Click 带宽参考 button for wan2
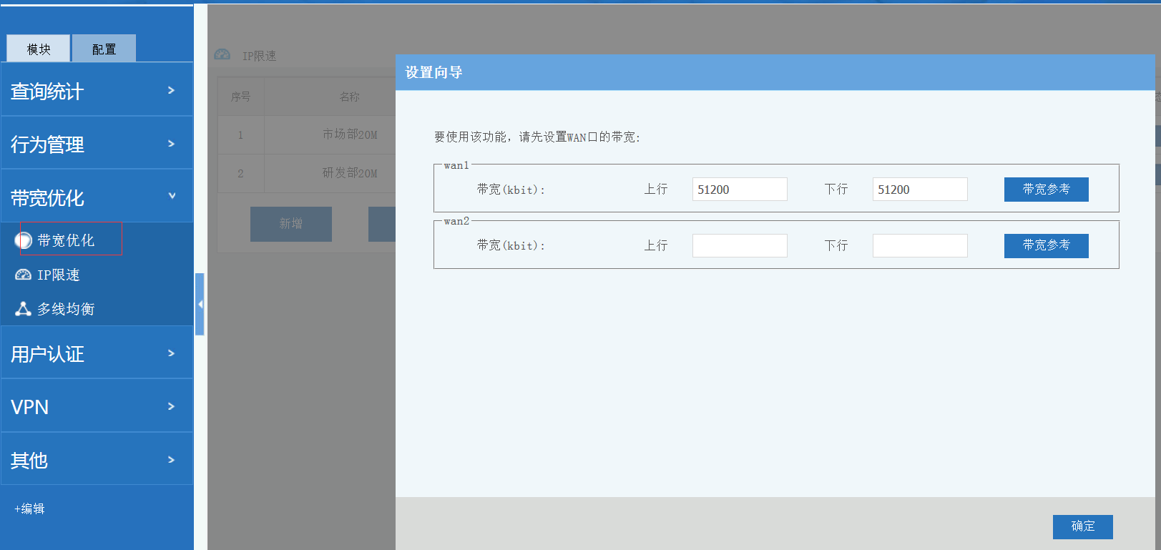The height and width of the screenshot is (550, 1161). tap(1046, 245)
